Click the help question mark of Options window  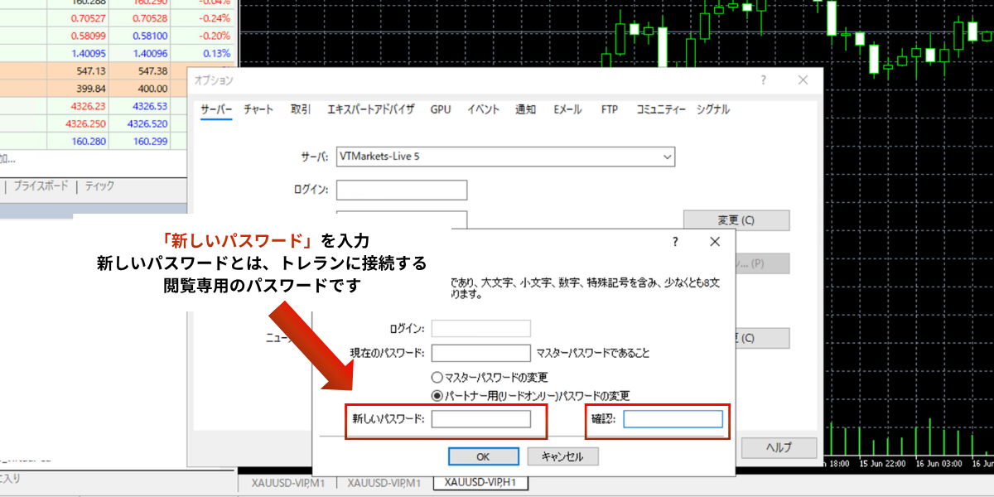point(764,80)
